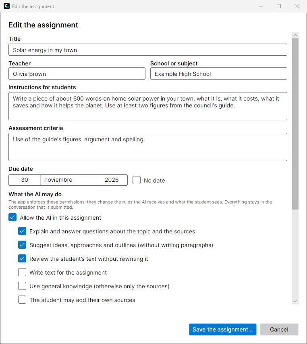Click the Cancel button

[279, 329]
